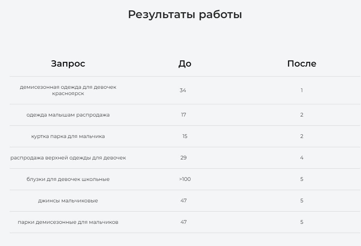361x246 pixels.
Task: Click the query "куртка парка для мальчика"
Action: coord(68,136)
